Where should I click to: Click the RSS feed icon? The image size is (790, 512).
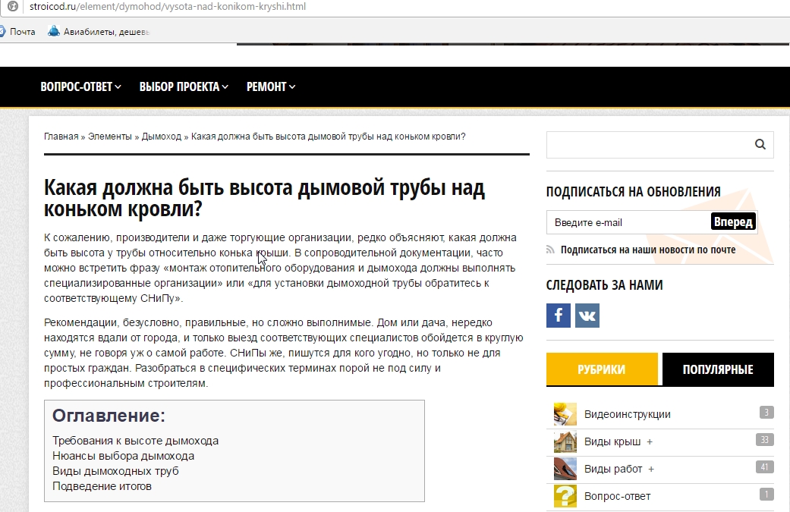[550, 250]
